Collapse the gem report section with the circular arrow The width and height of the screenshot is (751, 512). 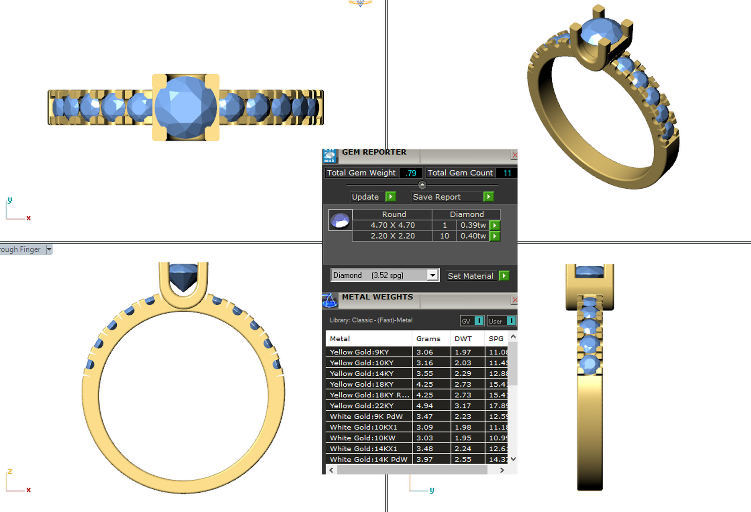pyautogui.click(x=422, y=185)
